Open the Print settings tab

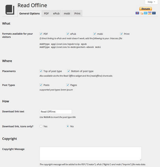pos(77,14)
